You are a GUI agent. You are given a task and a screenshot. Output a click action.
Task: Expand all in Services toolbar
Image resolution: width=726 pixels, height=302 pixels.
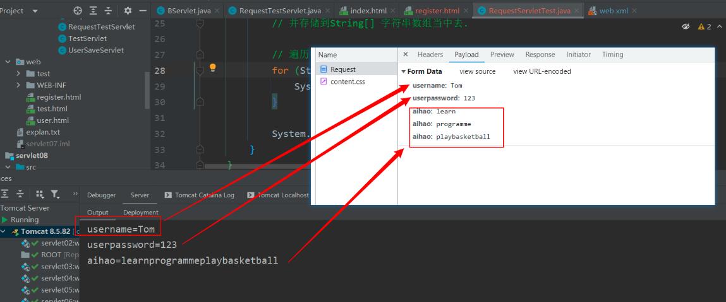click(x=5, y=194)
